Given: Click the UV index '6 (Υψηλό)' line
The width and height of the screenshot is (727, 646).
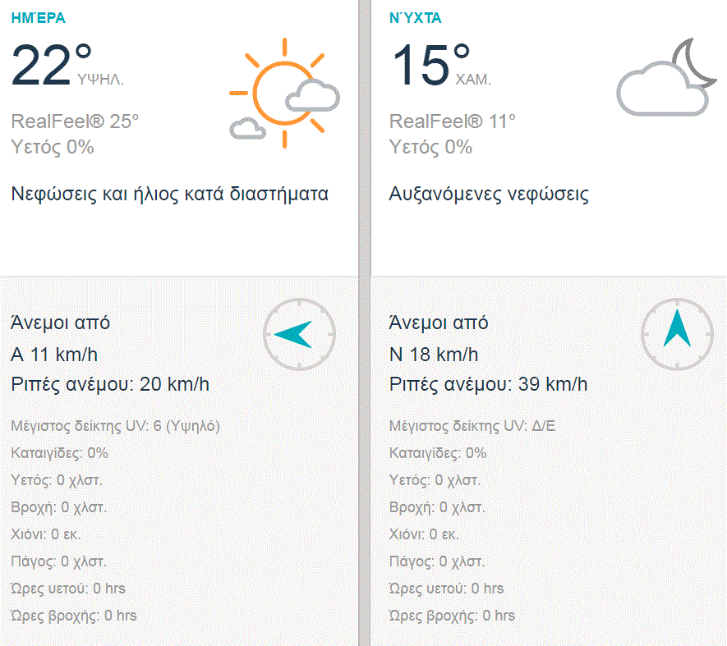Looking at the screenshot, I should point(116,426).
